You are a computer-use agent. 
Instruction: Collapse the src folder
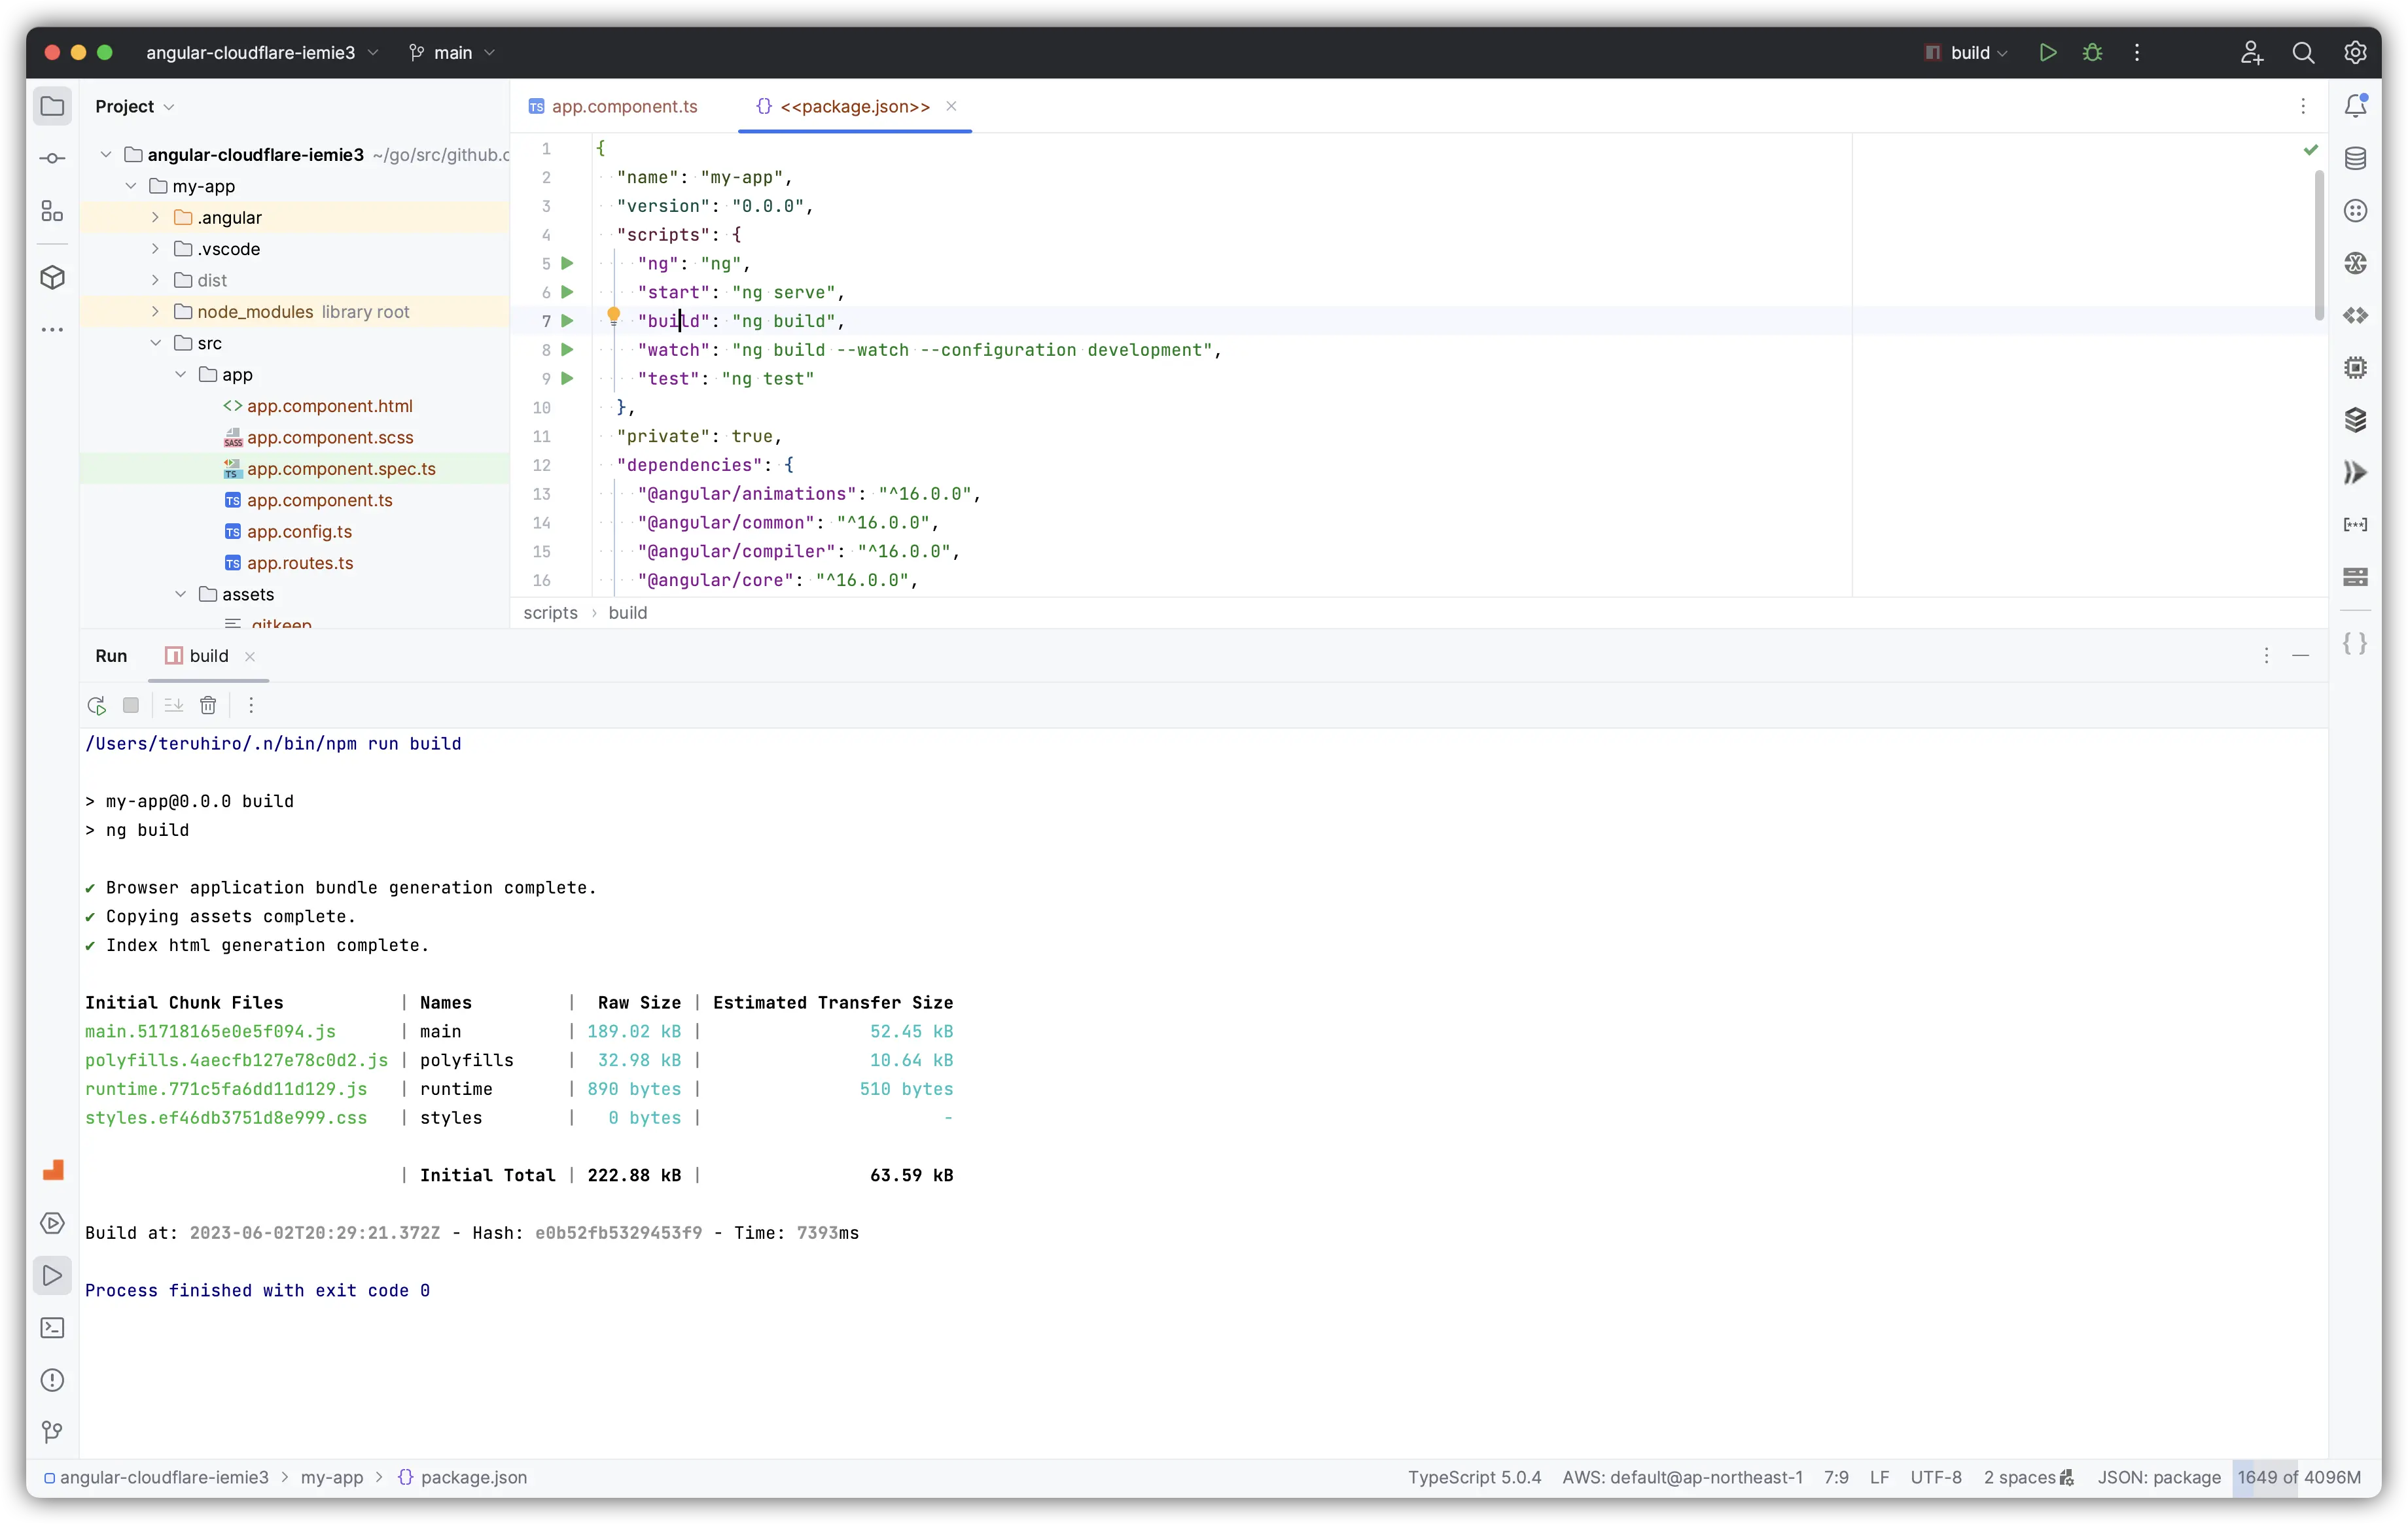tap(155, 343)
